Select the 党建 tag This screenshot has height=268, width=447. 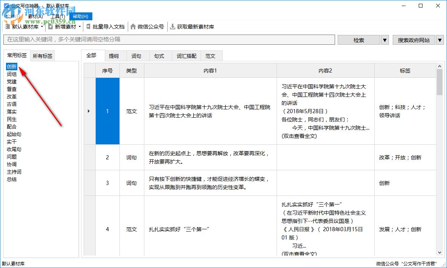click(12, 82)
